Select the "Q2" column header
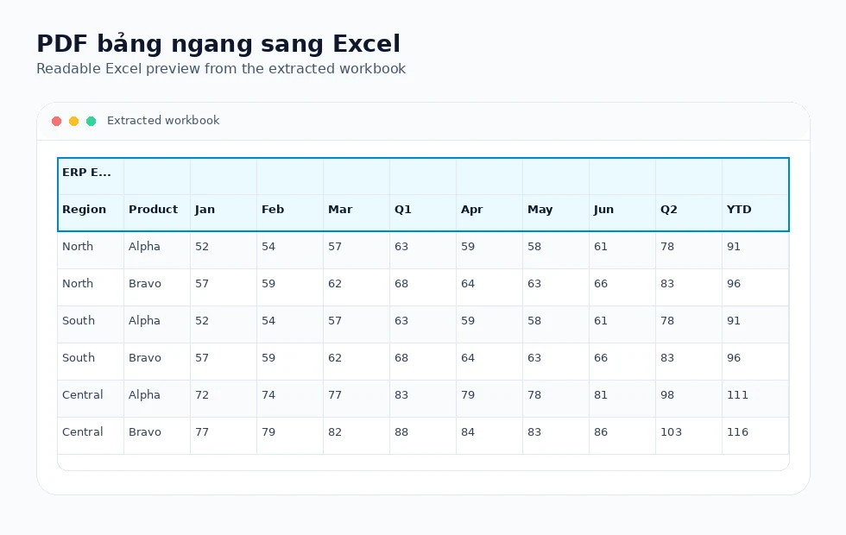Screen dimensions: 846x535 (689, 212)
